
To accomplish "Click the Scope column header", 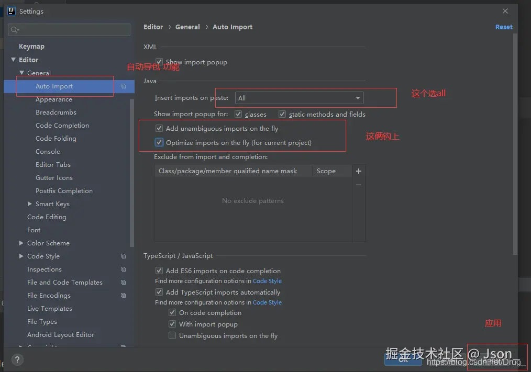I will coord(332,171).
